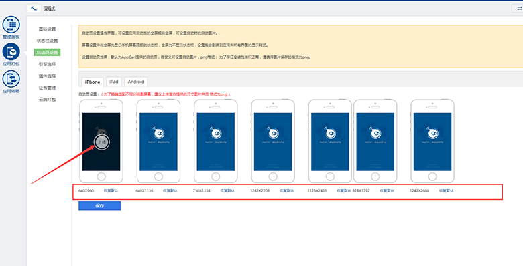Screen dimensions: 523x266
Task: Switch to the Android tab
Action: point(136,82)
